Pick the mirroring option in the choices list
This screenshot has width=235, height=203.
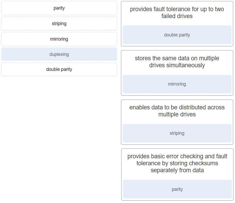59,39
